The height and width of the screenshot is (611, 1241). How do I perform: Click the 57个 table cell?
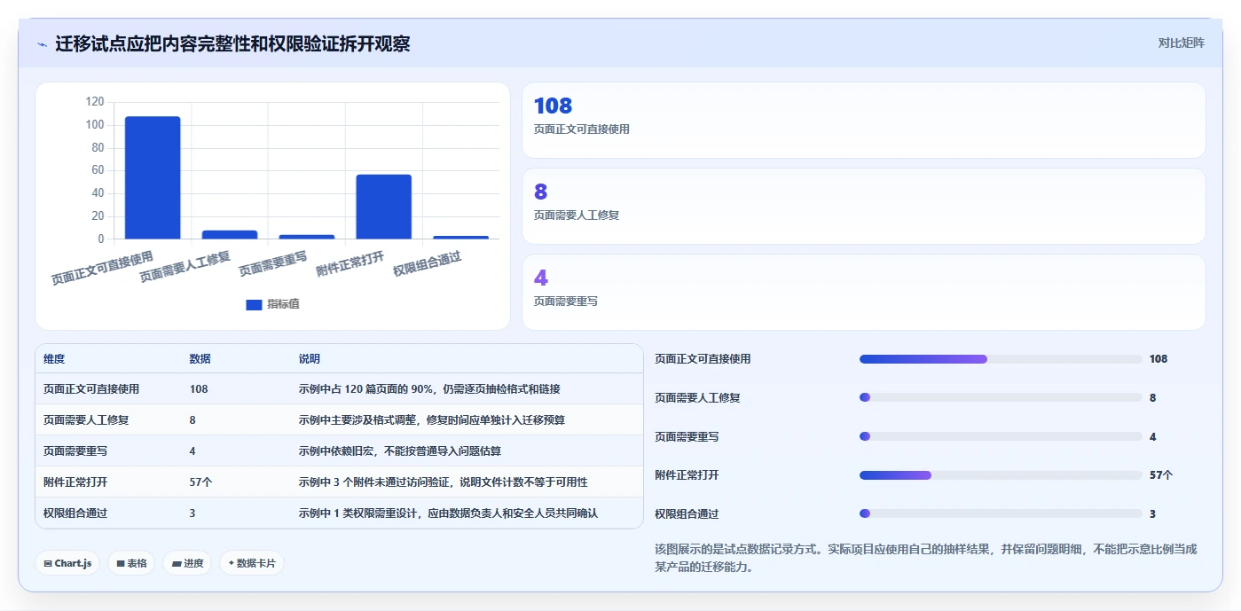point(200,482)
